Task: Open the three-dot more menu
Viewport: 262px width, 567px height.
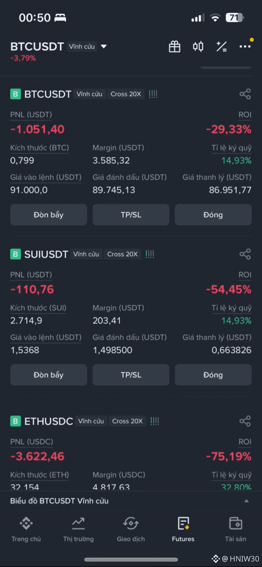Action: pyautogui.click(x=245, y=47)
